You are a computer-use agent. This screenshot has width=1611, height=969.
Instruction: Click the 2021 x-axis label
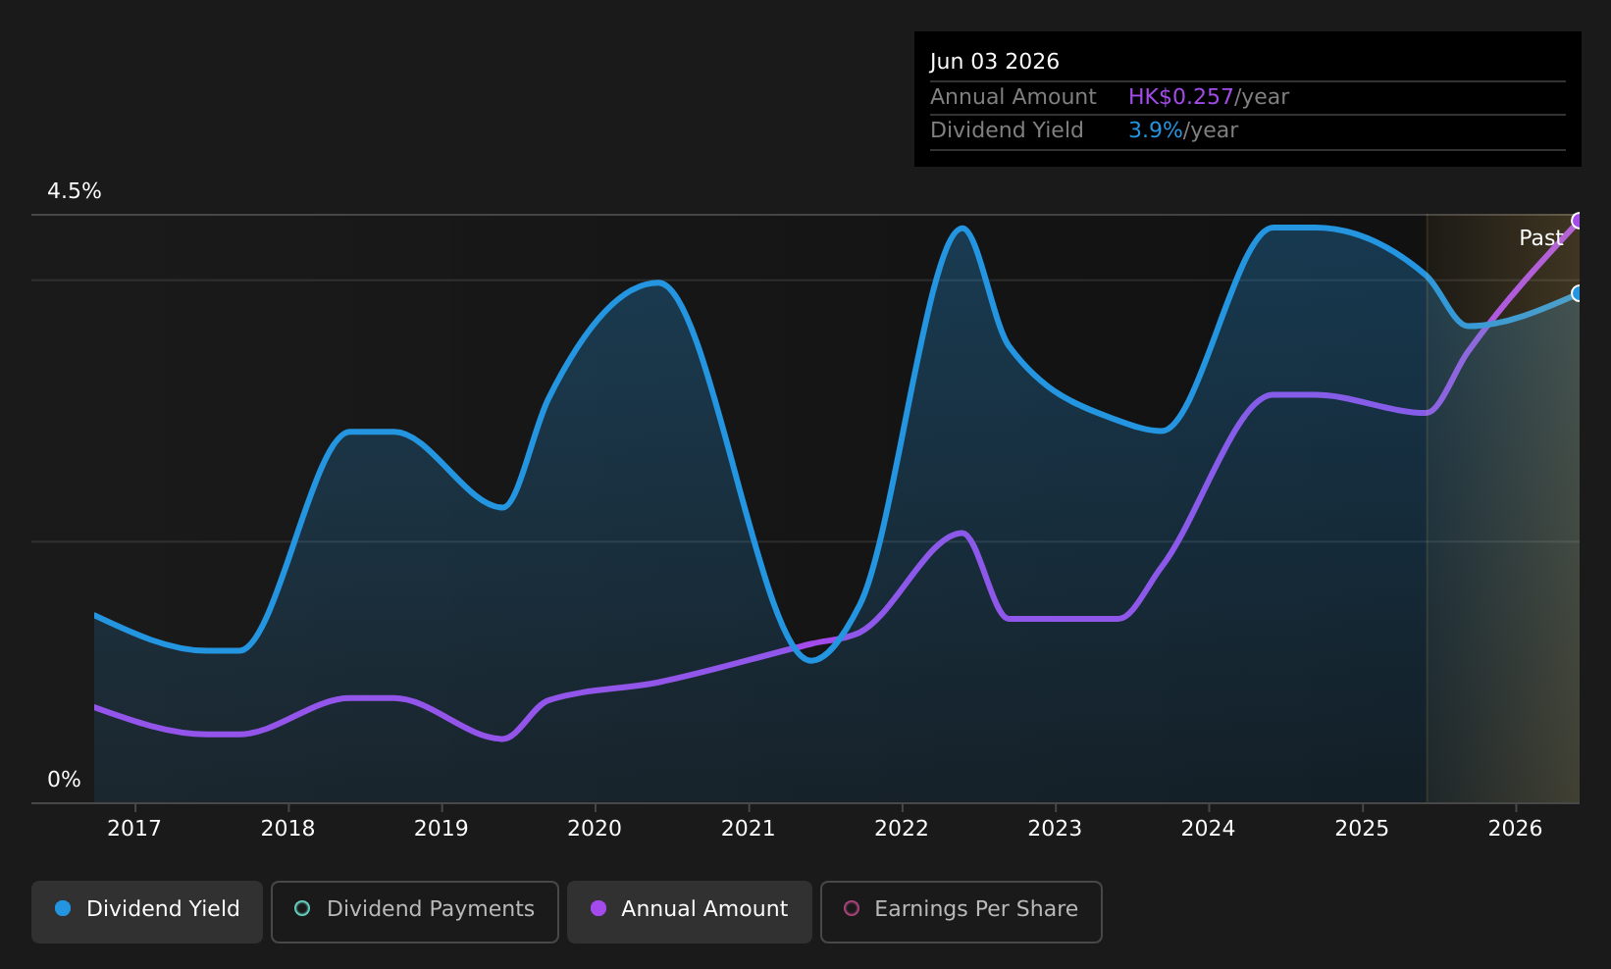coord(749,829)
